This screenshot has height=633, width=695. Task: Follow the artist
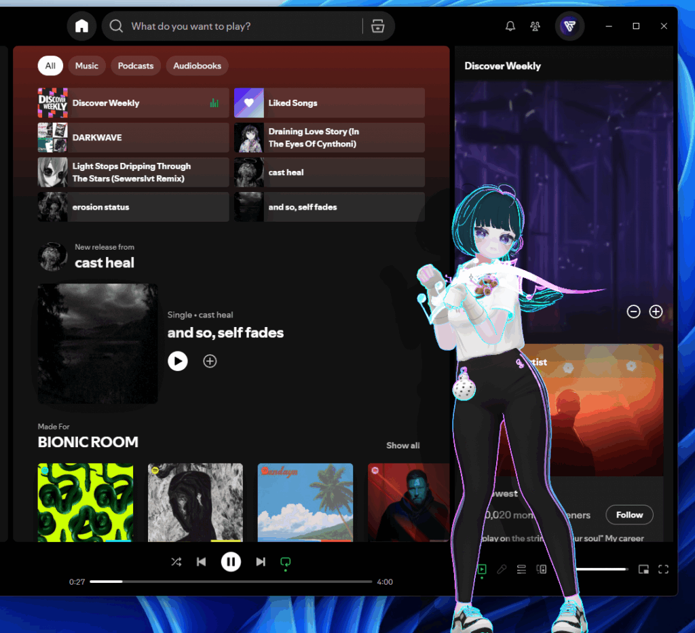629,515
